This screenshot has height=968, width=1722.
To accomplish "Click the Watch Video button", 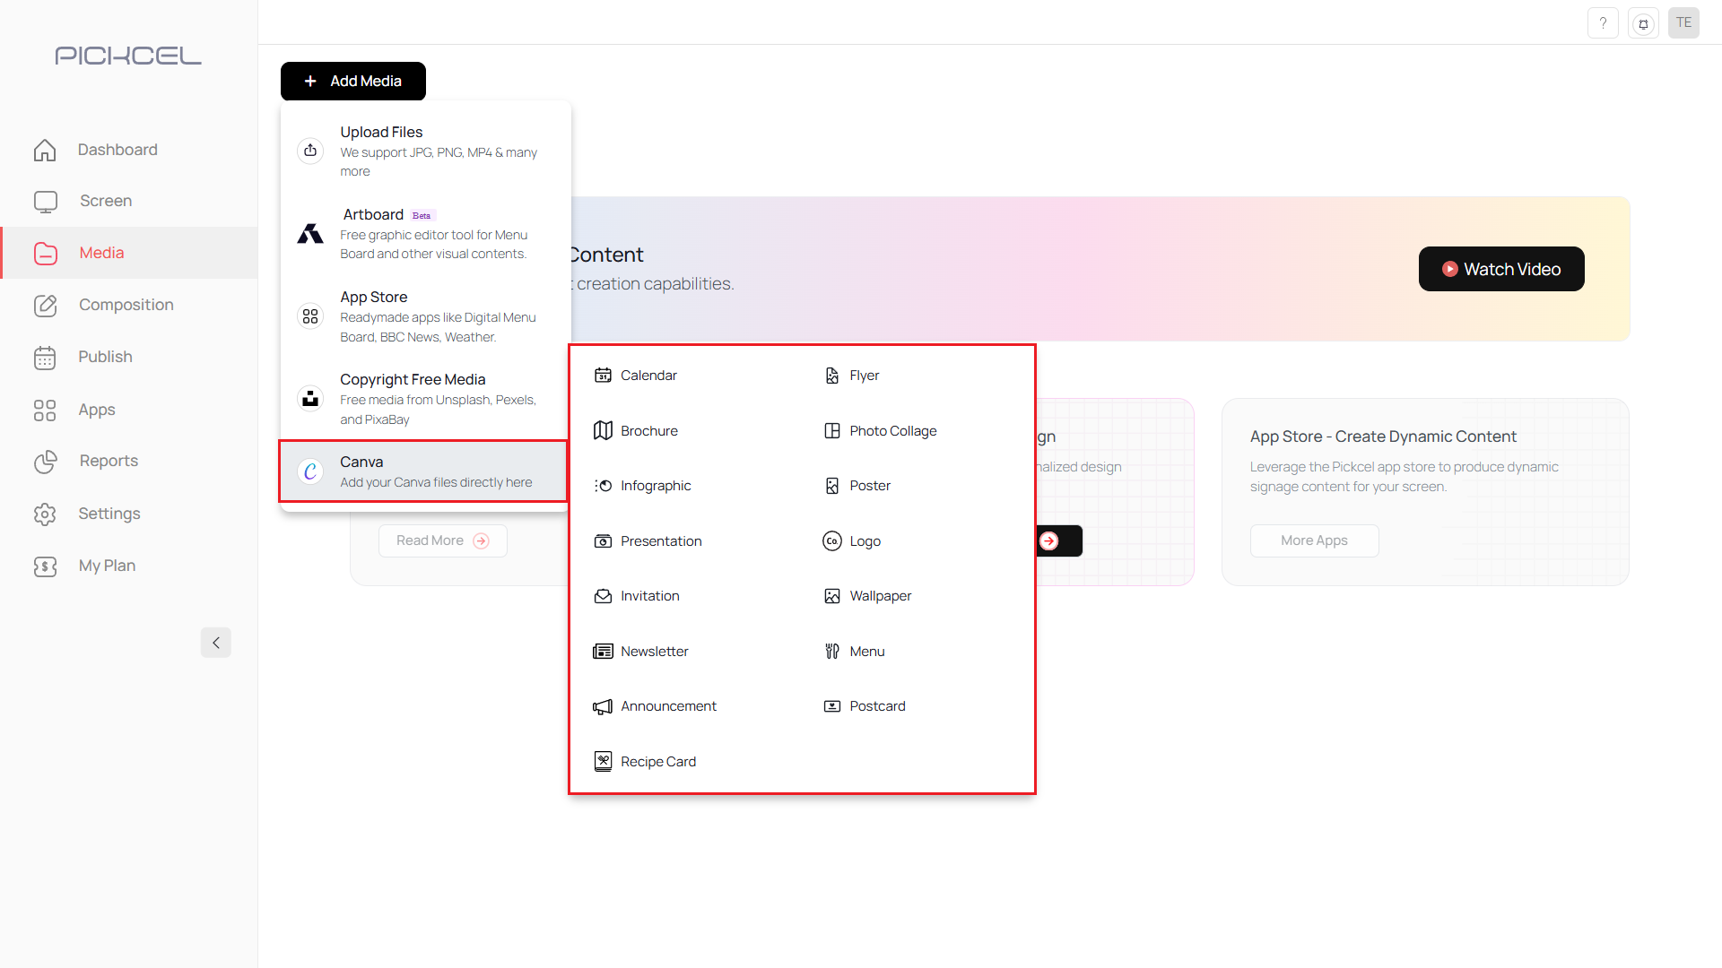I will pos(1500,269).
